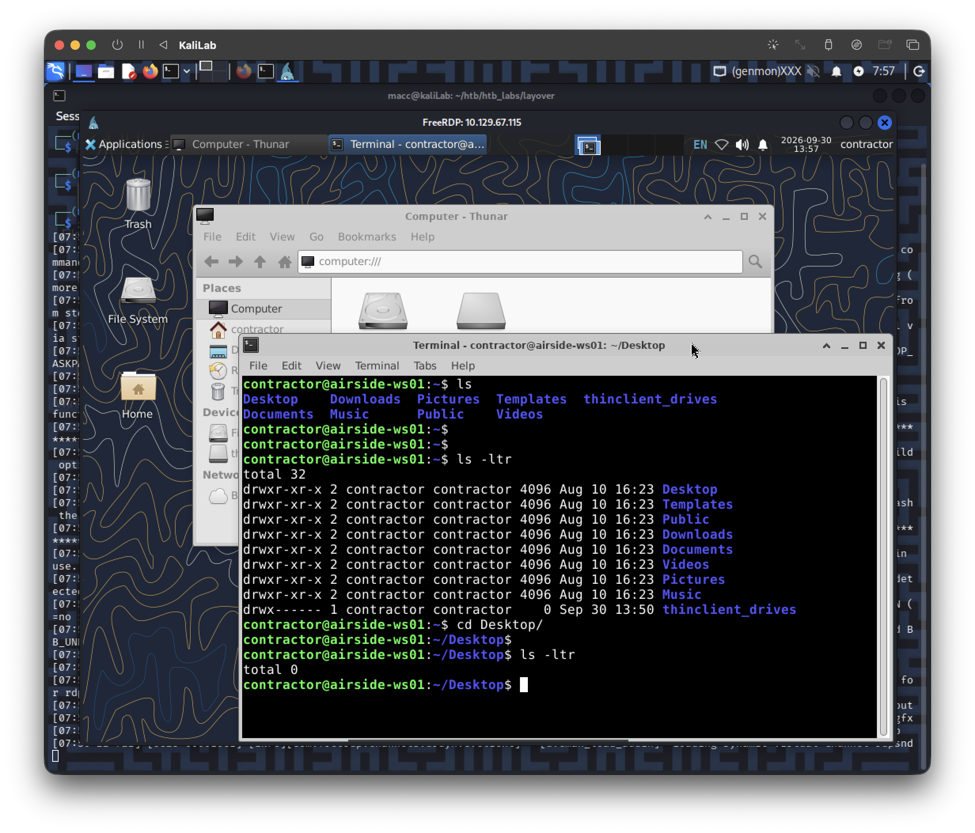Click the Thunar location bar computer:///
Viewport: 975px width, 833px height.
520,261
